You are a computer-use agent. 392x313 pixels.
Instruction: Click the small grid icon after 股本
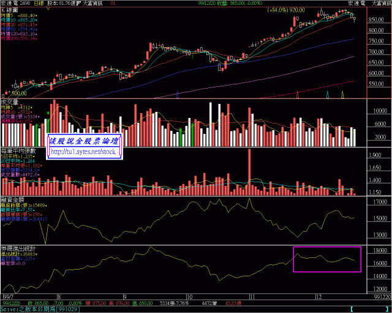[78, 3]
